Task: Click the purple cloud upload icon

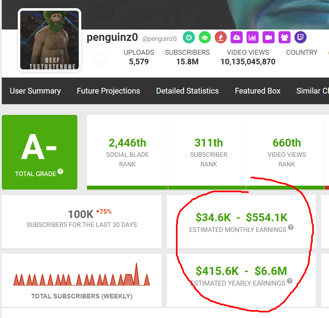Action: point(236,37)
